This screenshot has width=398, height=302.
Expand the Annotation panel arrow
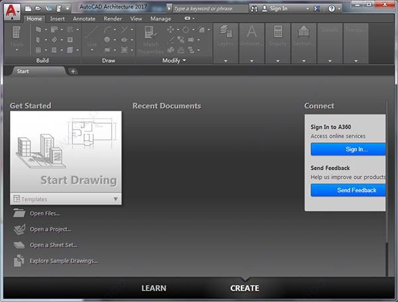click(251, 61)
